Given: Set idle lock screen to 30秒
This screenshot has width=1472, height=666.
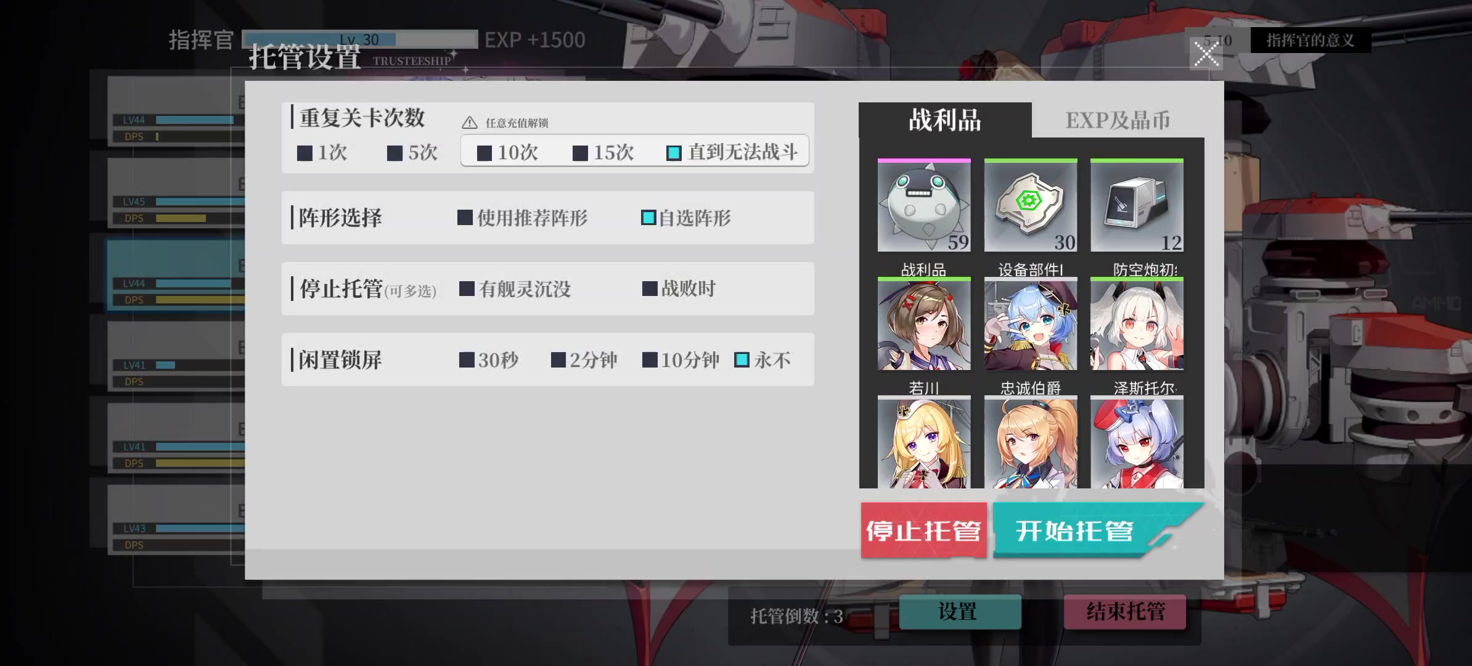Looking at the screenshot, I should tap(489, 360).
